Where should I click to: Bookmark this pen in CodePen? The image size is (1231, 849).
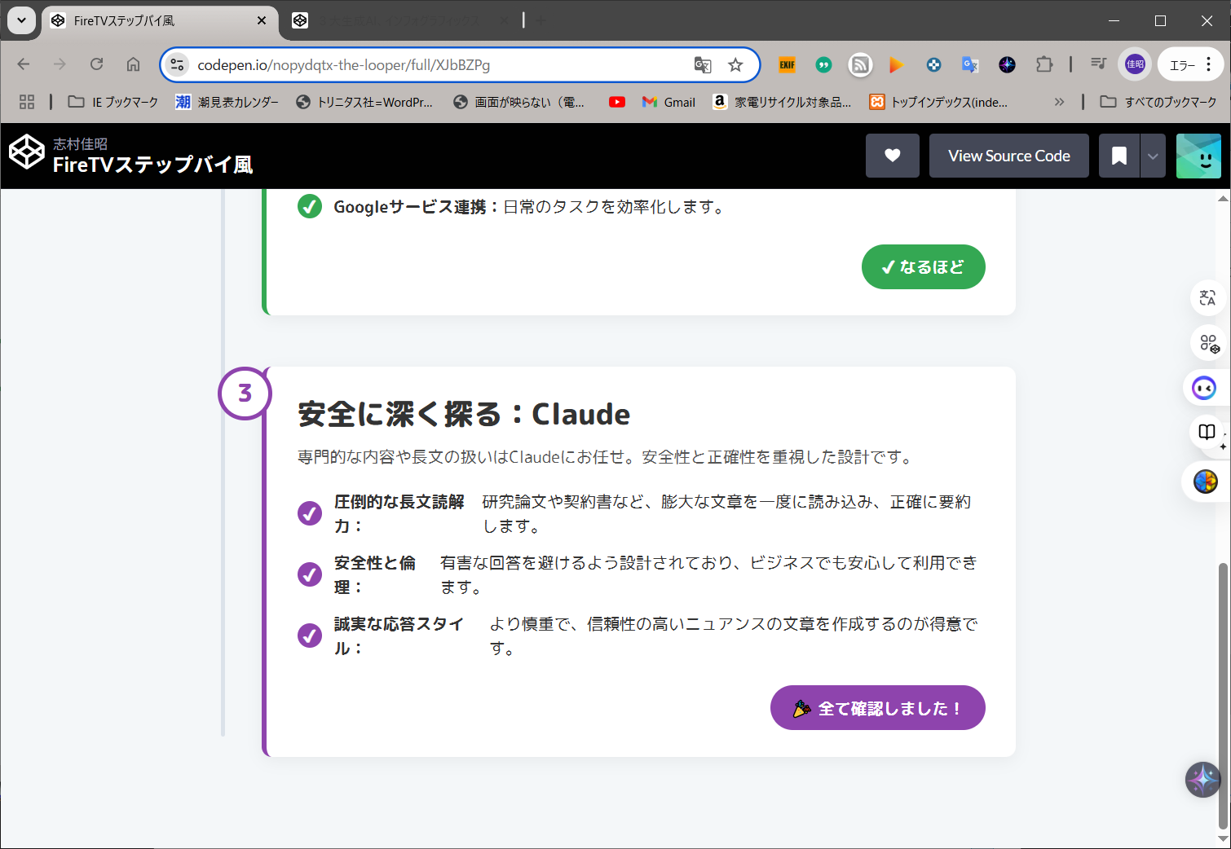[x=1119, y=156]
